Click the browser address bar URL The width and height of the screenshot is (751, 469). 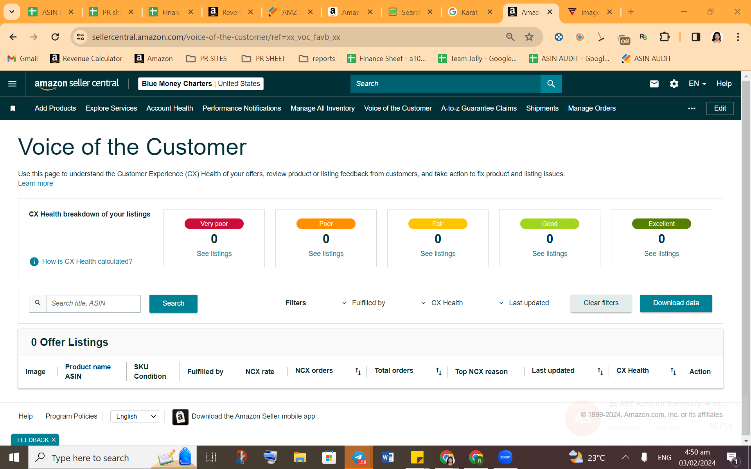pyautogui.click(x=216, y=37)
